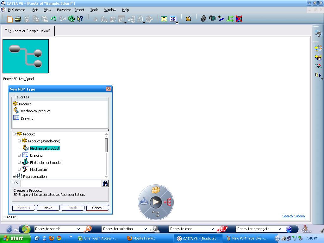This screenshot has width=324, height=243.
Task: Click the blue arrow with plus icon
Action: coord(221,19)
